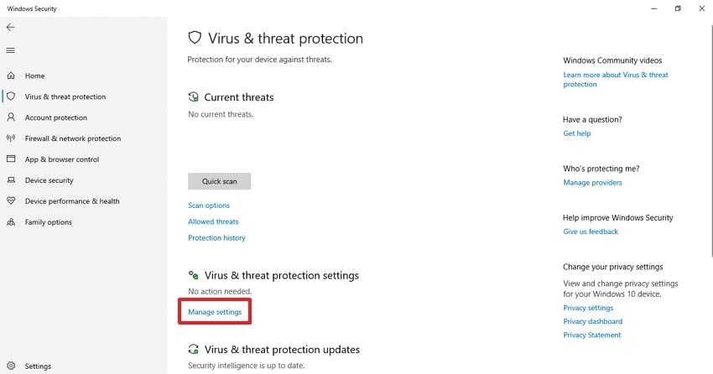Click the Manage settings link
This screenshot has height=374, width=713.
click(215, 312)
